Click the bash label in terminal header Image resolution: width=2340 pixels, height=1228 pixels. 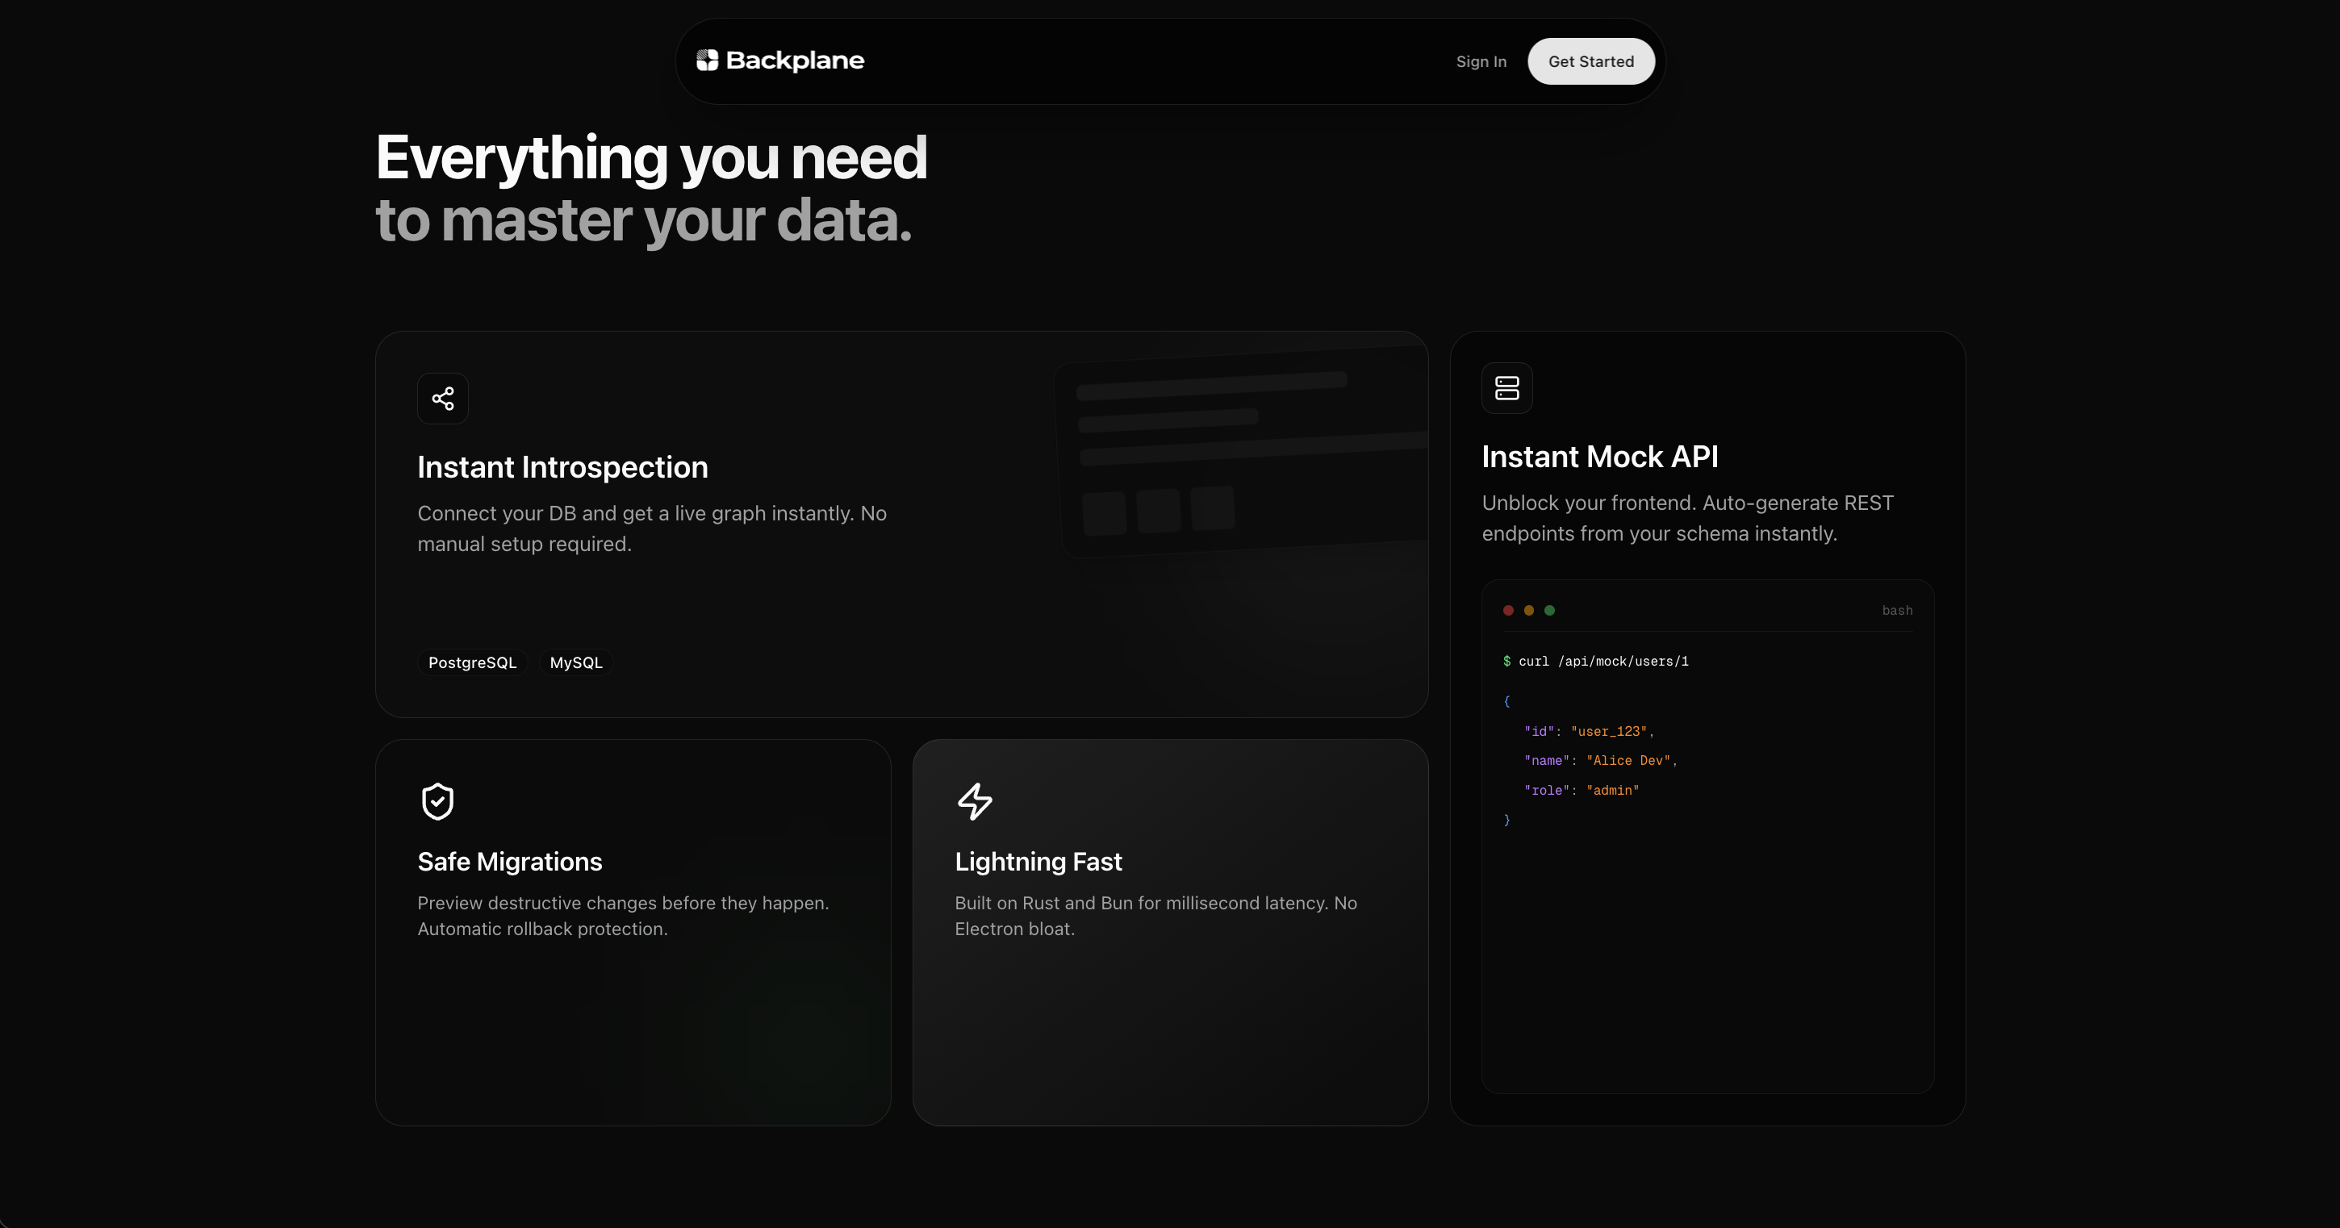[1897, 610]
